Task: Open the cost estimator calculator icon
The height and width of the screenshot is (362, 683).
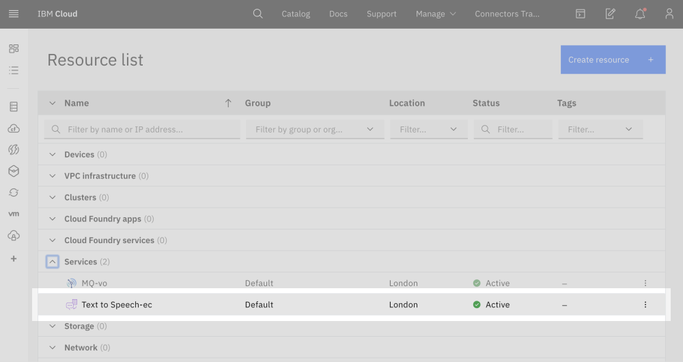Action: click(x=580, y=14)
